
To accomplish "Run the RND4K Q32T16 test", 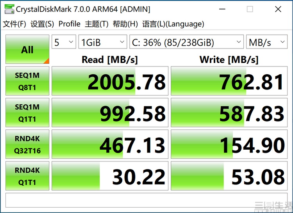I will (x=27, y=144).
